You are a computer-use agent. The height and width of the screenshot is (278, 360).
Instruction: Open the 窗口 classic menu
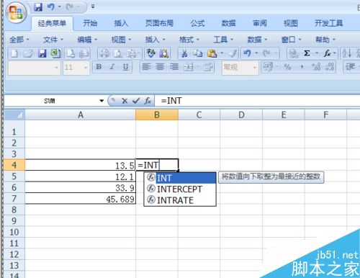click(x=292, y=40)
